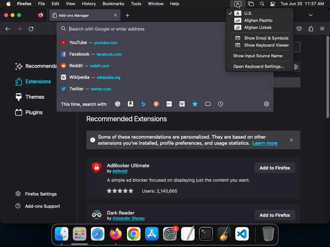The width and height of the screenshot is (330, 247).
Task: Open the Tools menu
Action: tap(136, 4)
